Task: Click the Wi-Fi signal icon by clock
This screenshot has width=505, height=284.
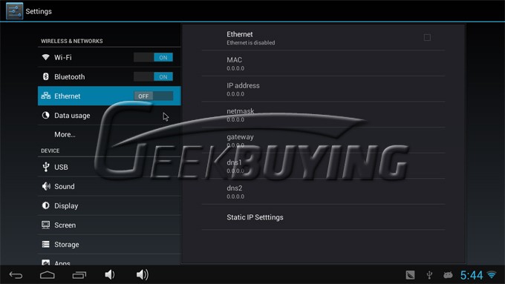Action: [x=492, y=275]
